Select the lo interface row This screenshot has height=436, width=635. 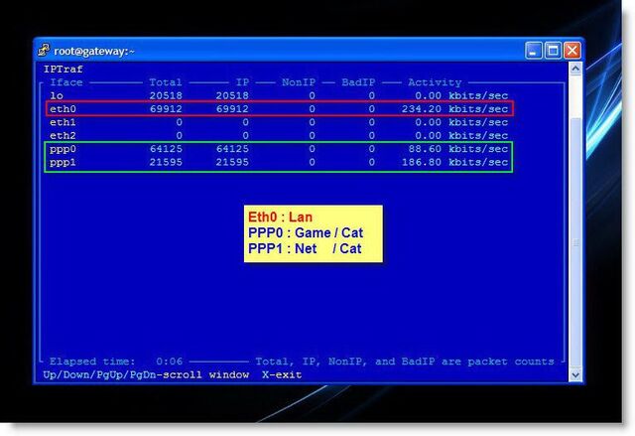(279, 95)
